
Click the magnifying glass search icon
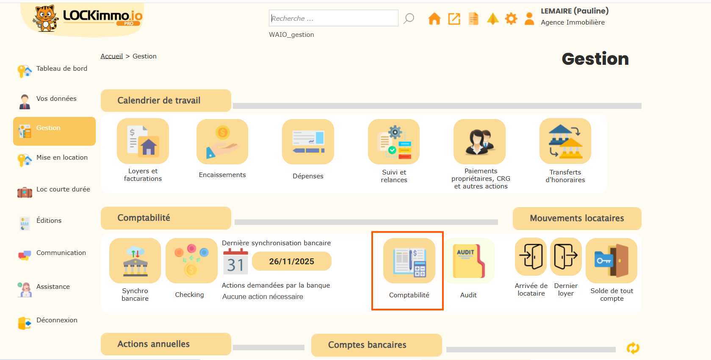(409, 18)
